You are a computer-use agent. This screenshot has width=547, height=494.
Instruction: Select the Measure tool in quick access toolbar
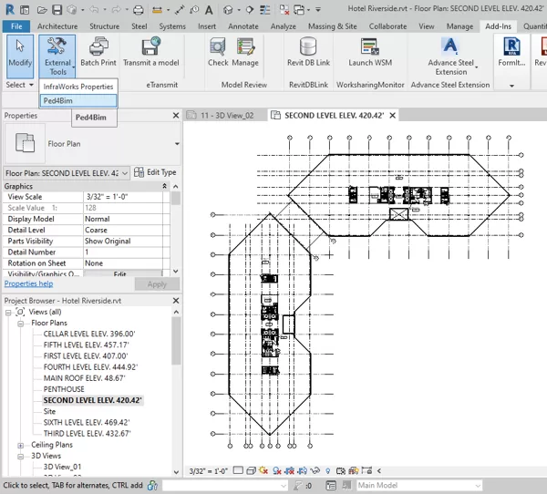point(157,10)
